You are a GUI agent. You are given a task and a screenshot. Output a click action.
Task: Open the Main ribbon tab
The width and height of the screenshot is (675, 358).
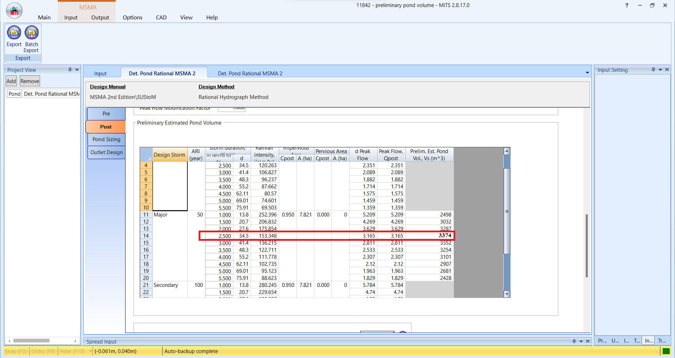point(44,17)
